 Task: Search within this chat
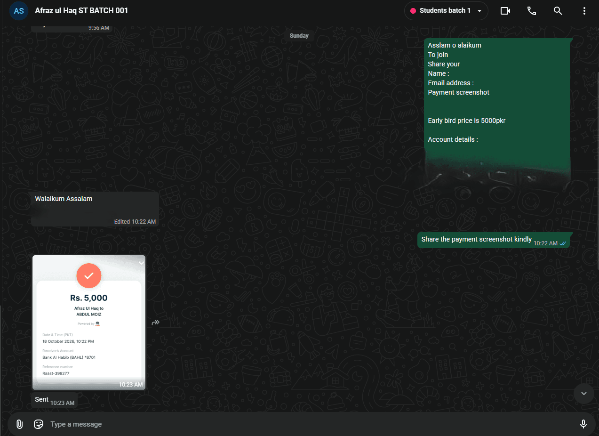click(558, 11)
